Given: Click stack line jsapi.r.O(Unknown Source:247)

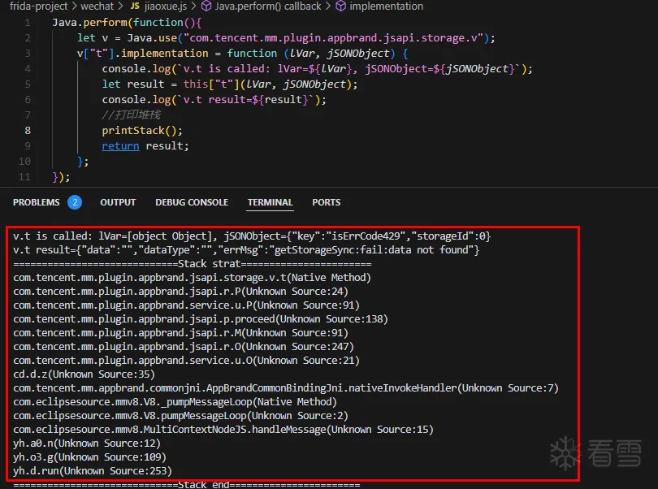Looking at the screenshot, I should pos(184,347).
